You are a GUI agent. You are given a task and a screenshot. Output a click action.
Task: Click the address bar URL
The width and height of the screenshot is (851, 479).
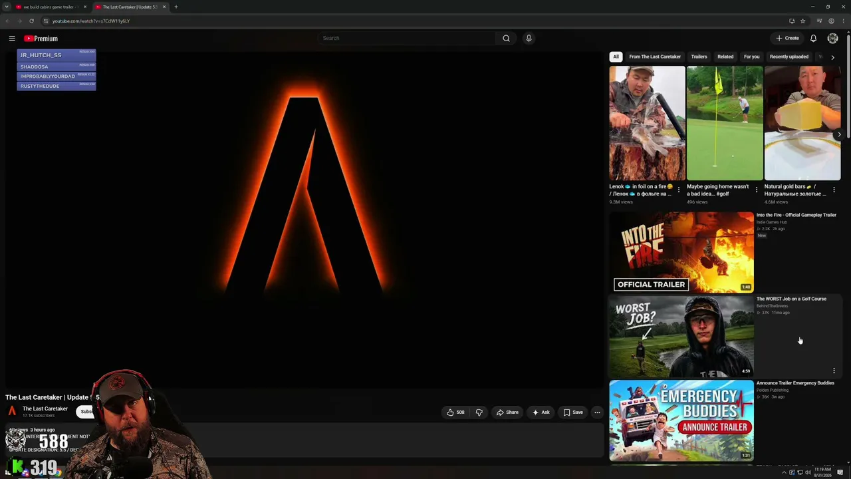pyautogui.click(x=91, y=21)
